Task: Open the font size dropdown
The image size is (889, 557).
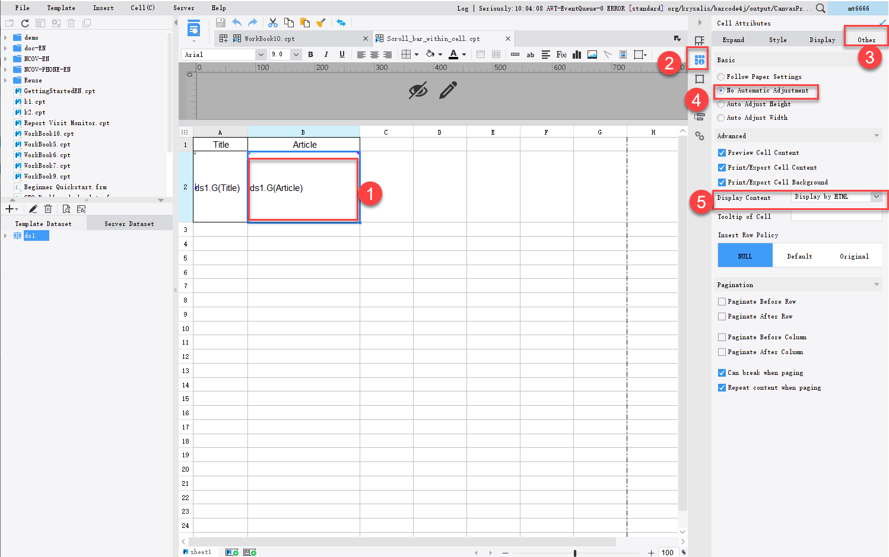Action: click(296, 55)
